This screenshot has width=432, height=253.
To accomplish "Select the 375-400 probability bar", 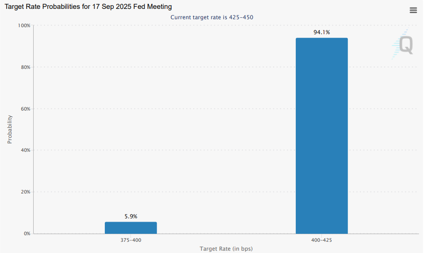I will click(x=131, y=228).
